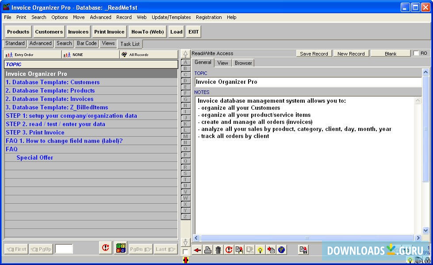This screenshot has height=265, width=433.
Task: Open the Customers database button
Action: [49, 32]
